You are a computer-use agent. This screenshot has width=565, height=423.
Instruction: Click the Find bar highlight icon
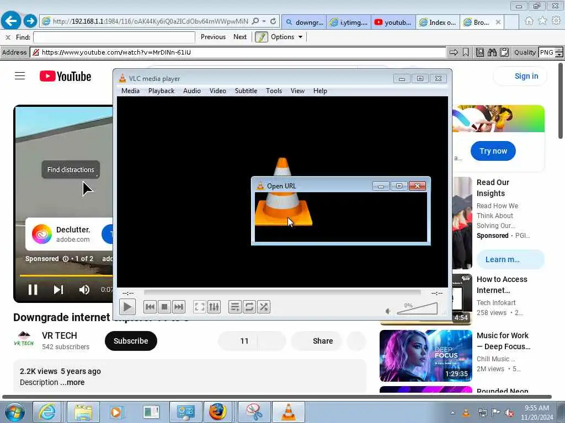pyautogui.click(x=261, y=37)
